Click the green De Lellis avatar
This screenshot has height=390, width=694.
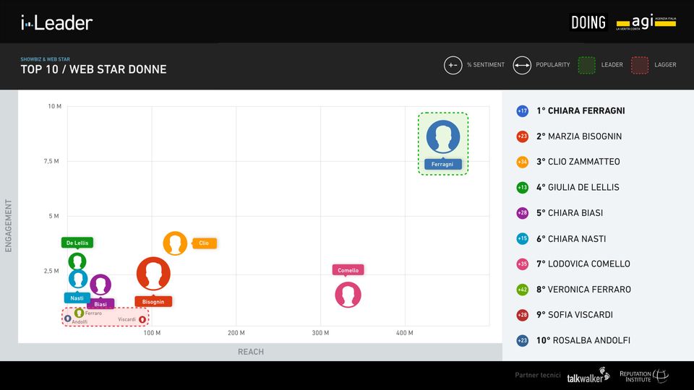(x=77, y=261)
